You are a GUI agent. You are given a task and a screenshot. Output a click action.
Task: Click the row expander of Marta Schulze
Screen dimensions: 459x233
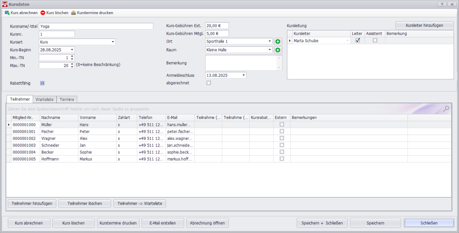coord(290,41)
